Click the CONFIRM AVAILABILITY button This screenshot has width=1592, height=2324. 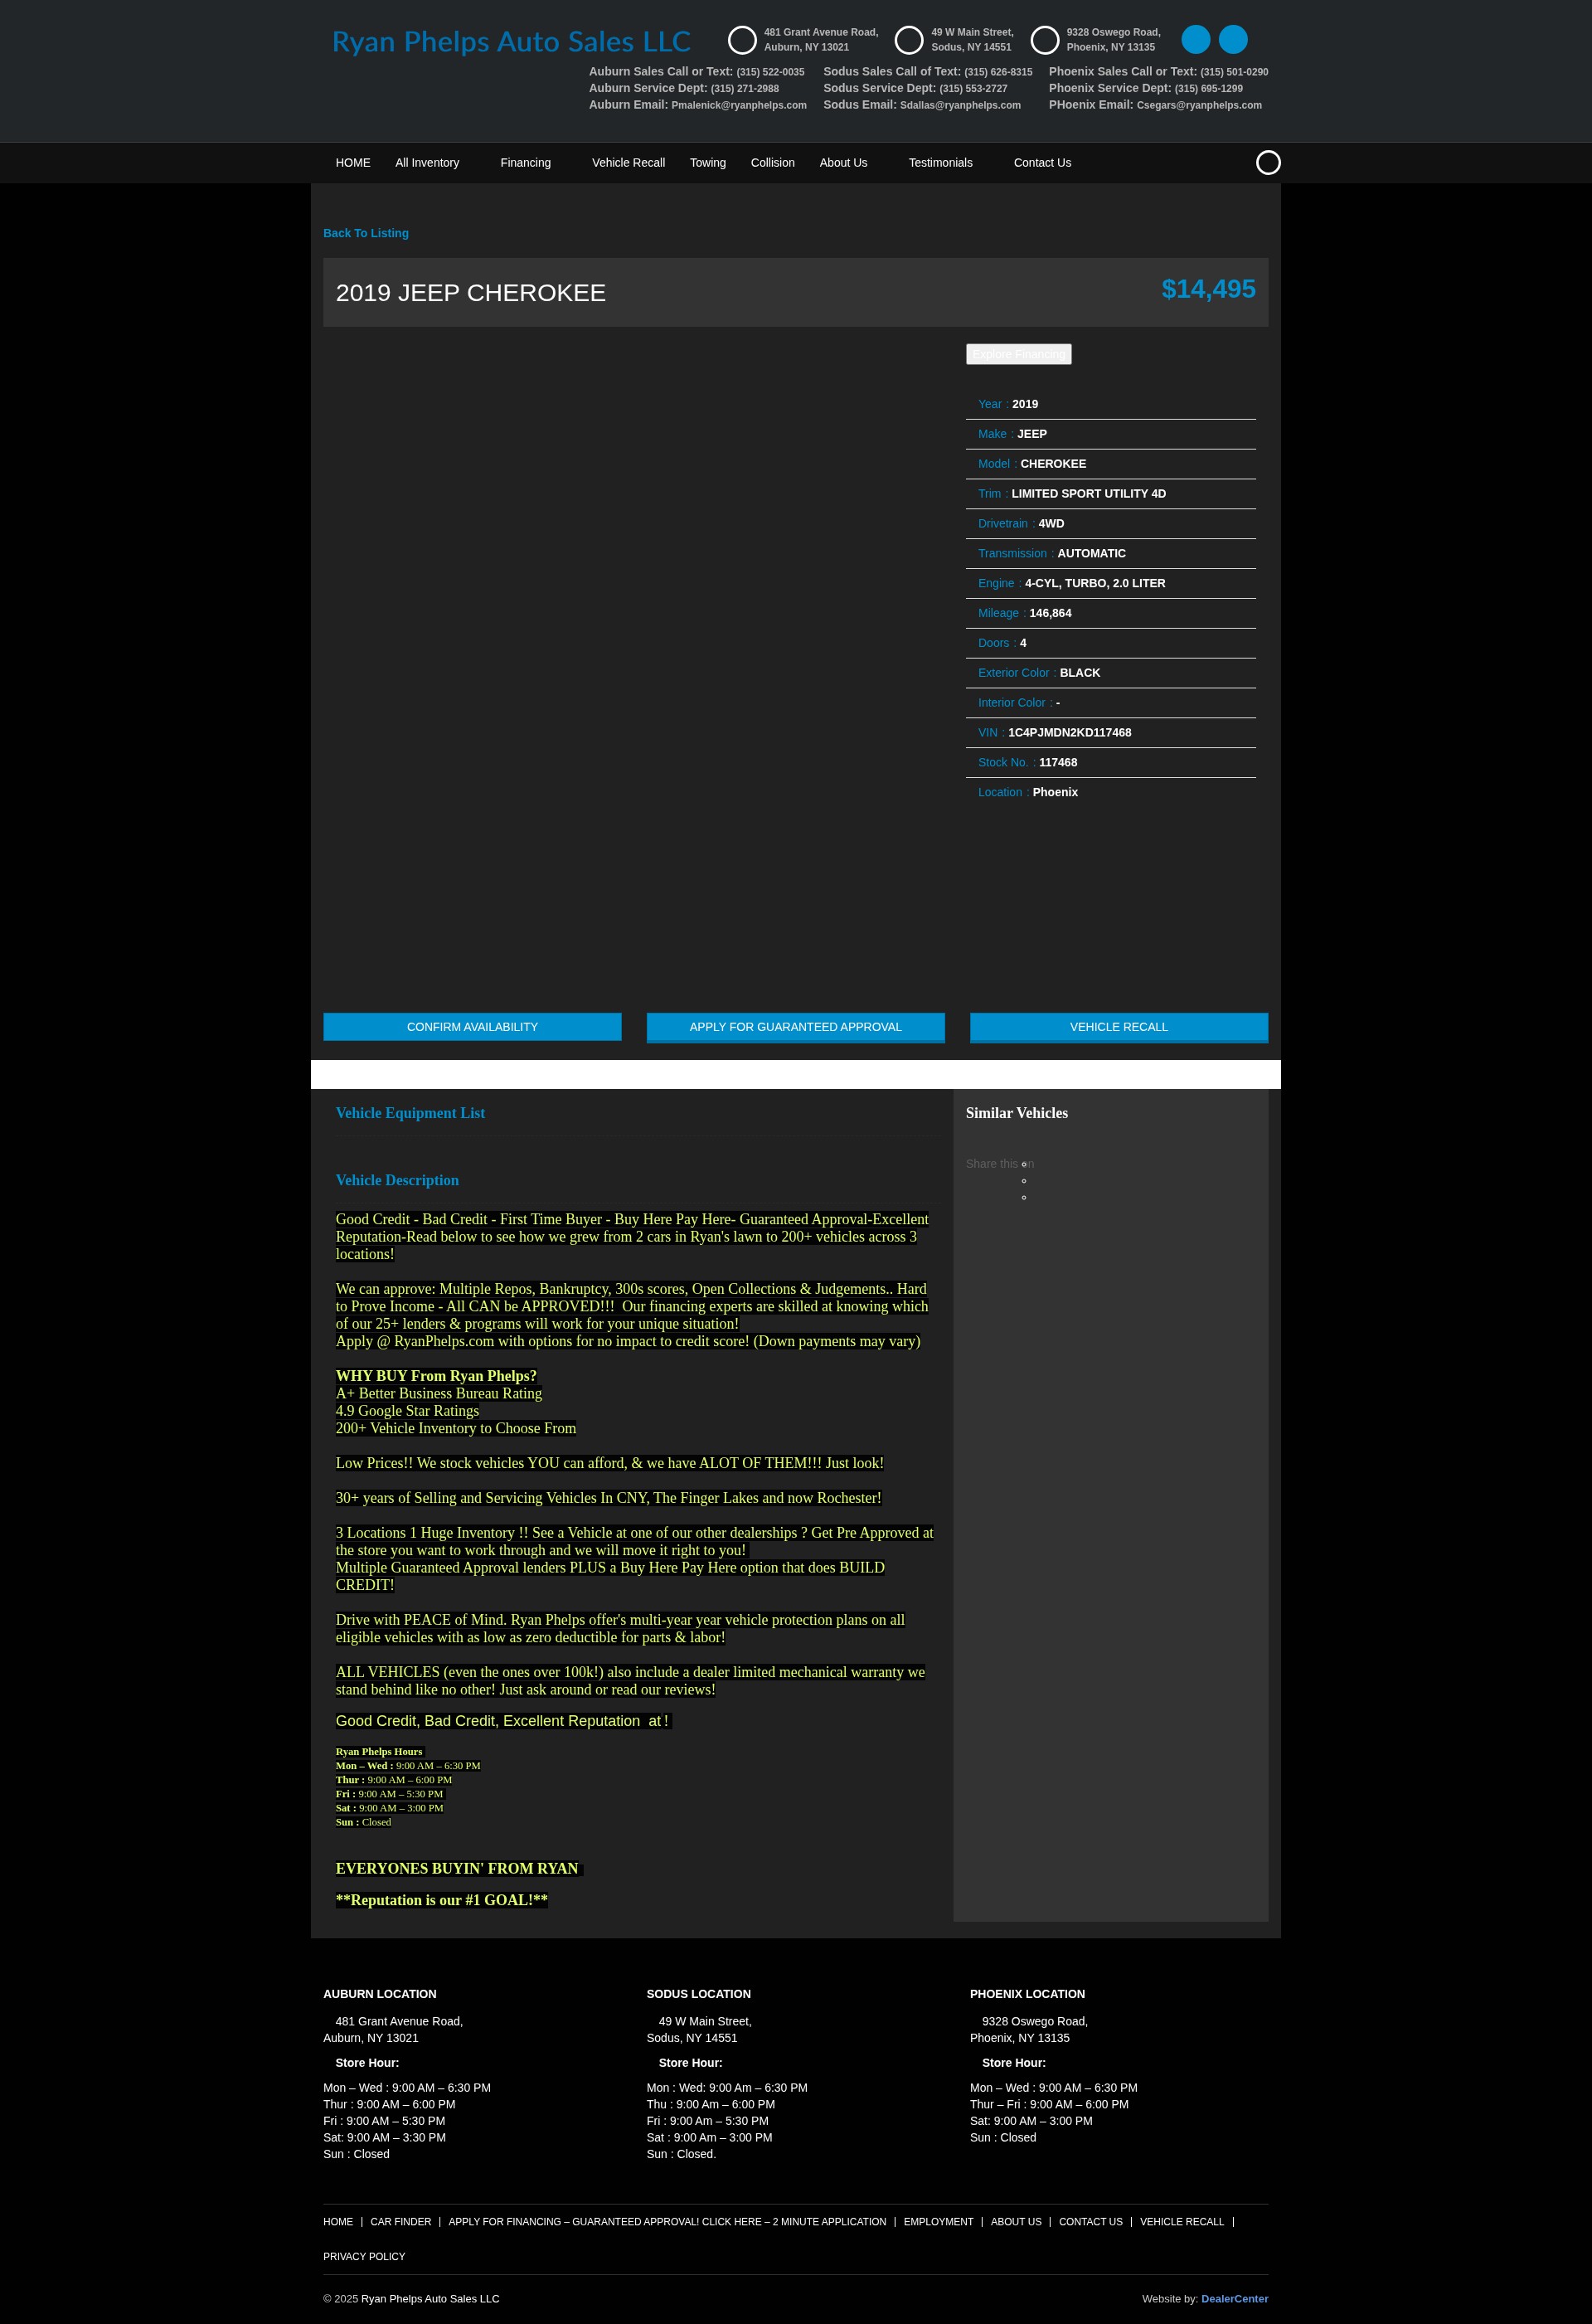[472, 1027]
